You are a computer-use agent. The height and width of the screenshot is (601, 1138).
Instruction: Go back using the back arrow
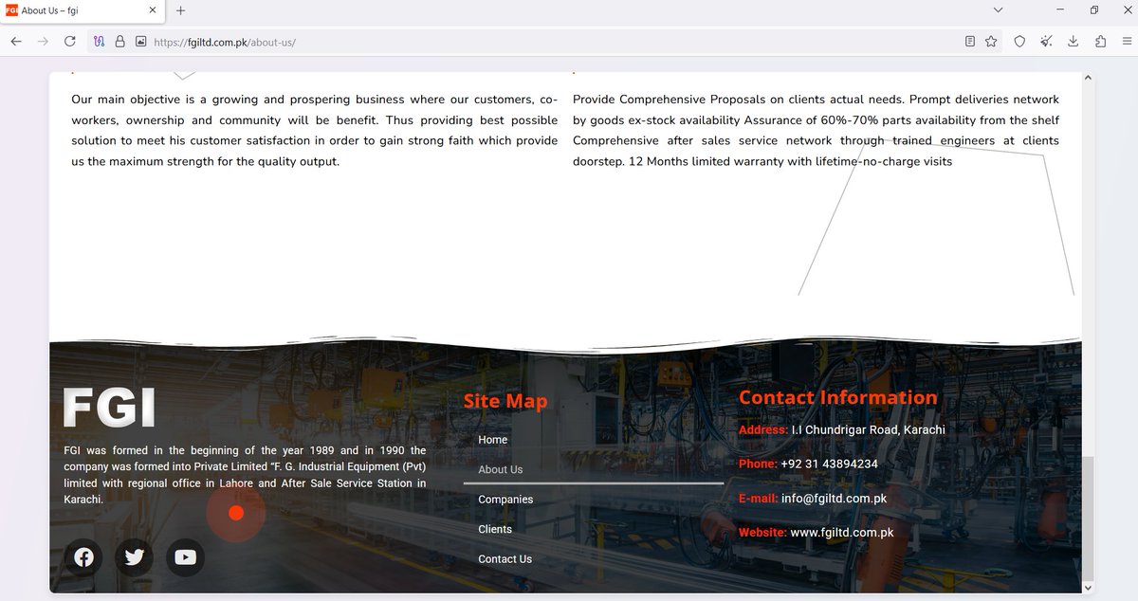(x=15, y=41)
